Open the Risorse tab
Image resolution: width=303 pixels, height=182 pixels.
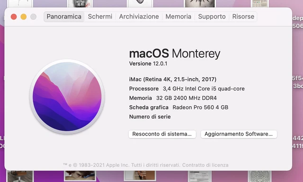[243, 17]
